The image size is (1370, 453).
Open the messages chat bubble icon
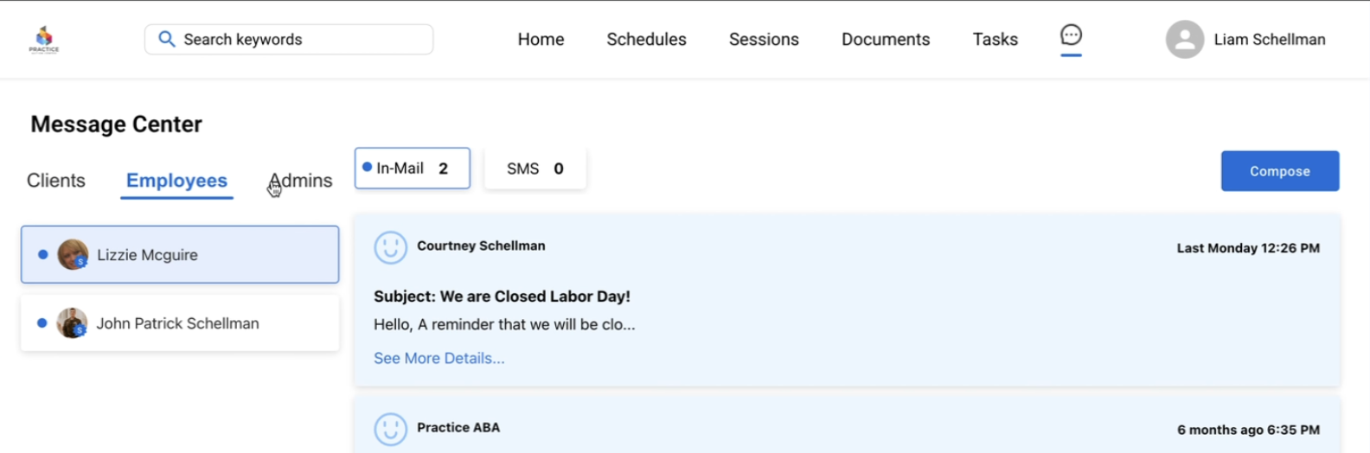[x=1071, y=35]
